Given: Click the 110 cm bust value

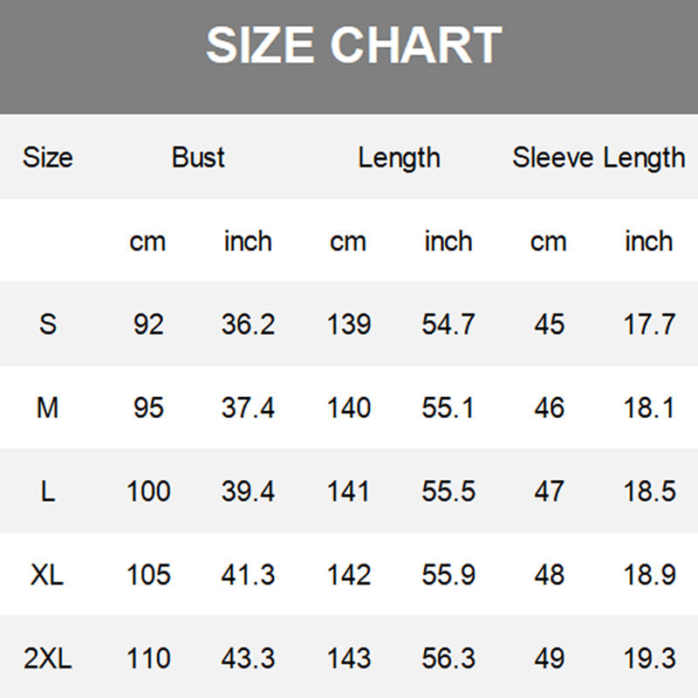Looking at the screenshot, I should [x=148, y=659].
